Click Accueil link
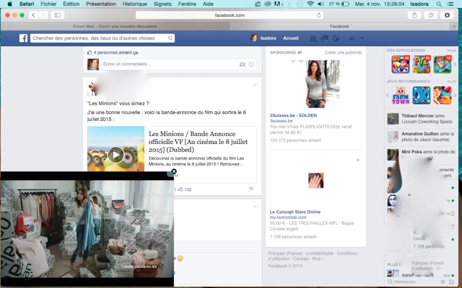 [x=291, y=38]
